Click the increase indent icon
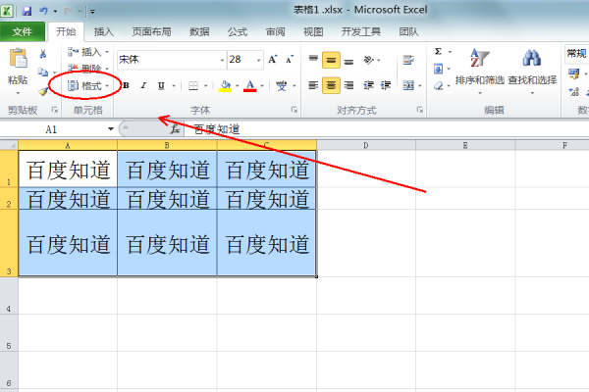The width and height of the screenshot is (589, 392). coord(386,85)
